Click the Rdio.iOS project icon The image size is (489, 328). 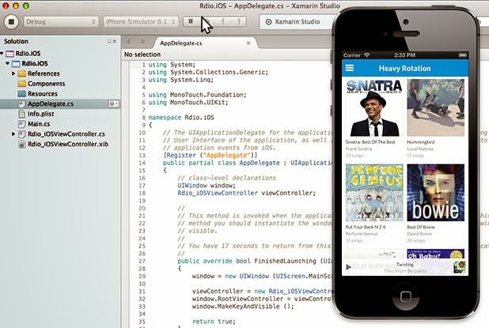coord(16,63)
